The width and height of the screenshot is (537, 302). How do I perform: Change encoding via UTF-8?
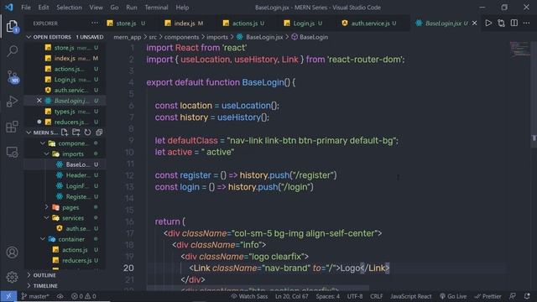tap(355, 296)
